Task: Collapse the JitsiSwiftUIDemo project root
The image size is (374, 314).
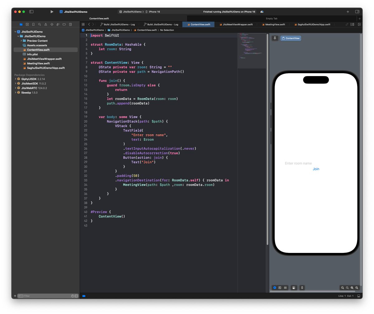Action: click(15, 32)
